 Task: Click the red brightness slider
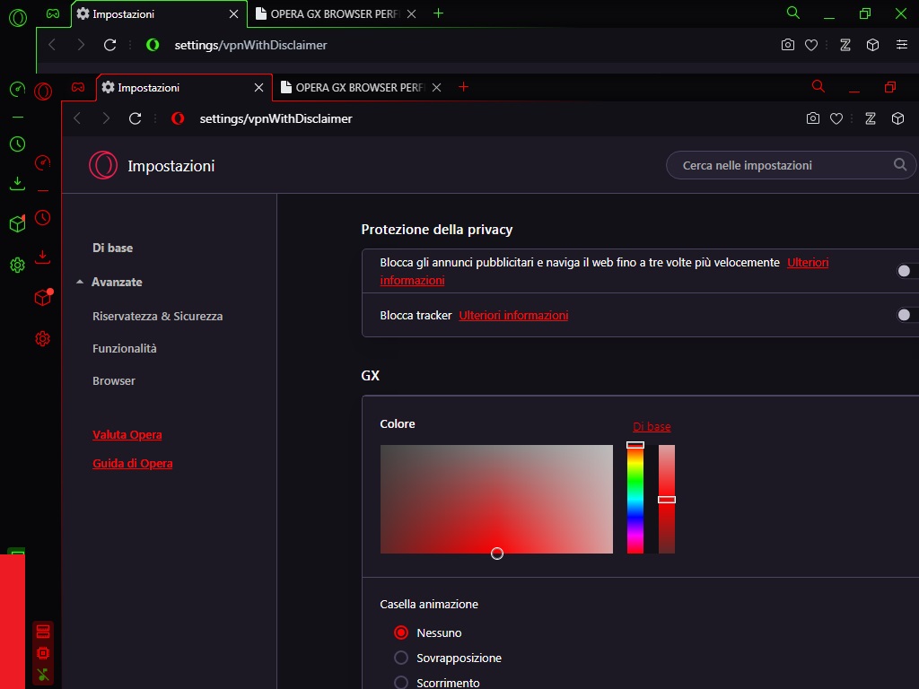tap(667, 499)
